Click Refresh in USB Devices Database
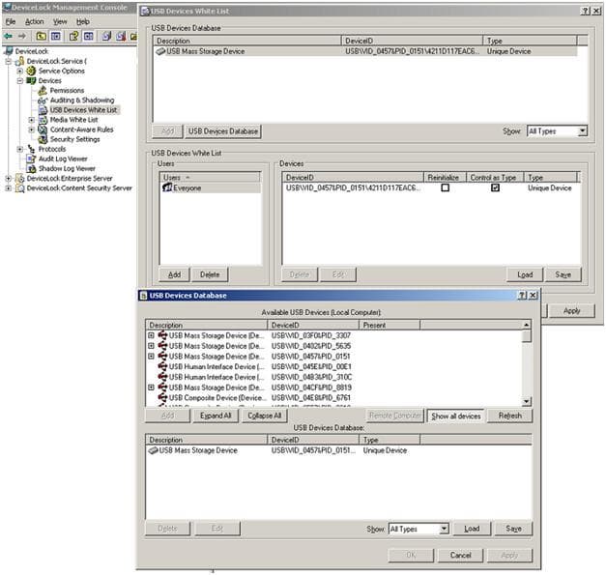 (x=509, y=416)
